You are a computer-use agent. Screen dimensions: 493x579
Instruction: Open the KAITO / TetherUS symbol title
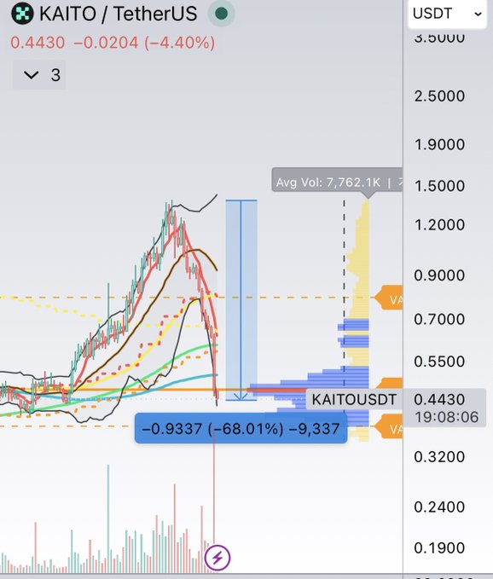(119, 14)
